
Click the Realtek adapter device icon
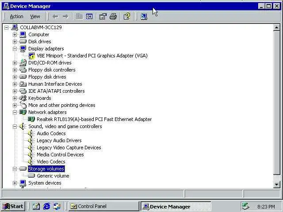31,119
